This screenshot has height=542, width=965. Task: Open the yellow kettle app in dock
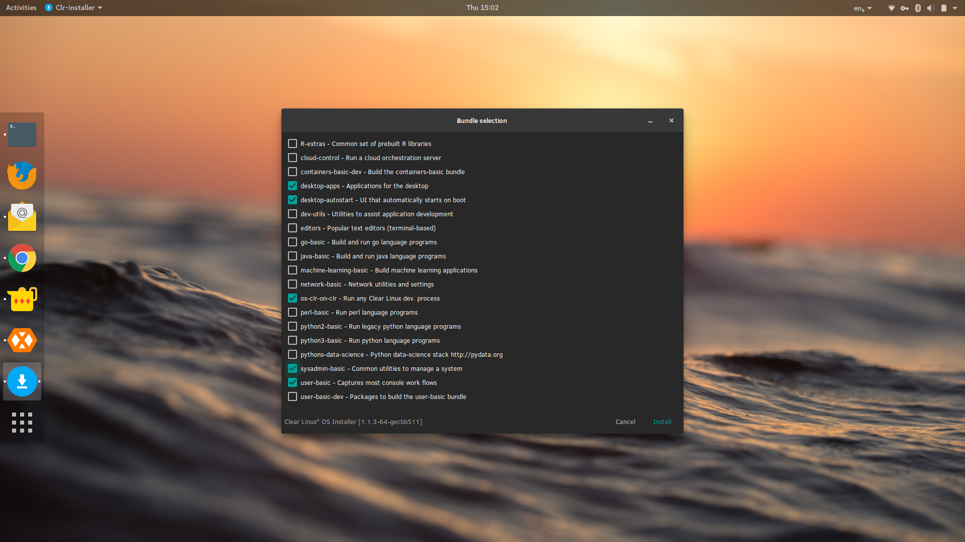click(22, 299)
